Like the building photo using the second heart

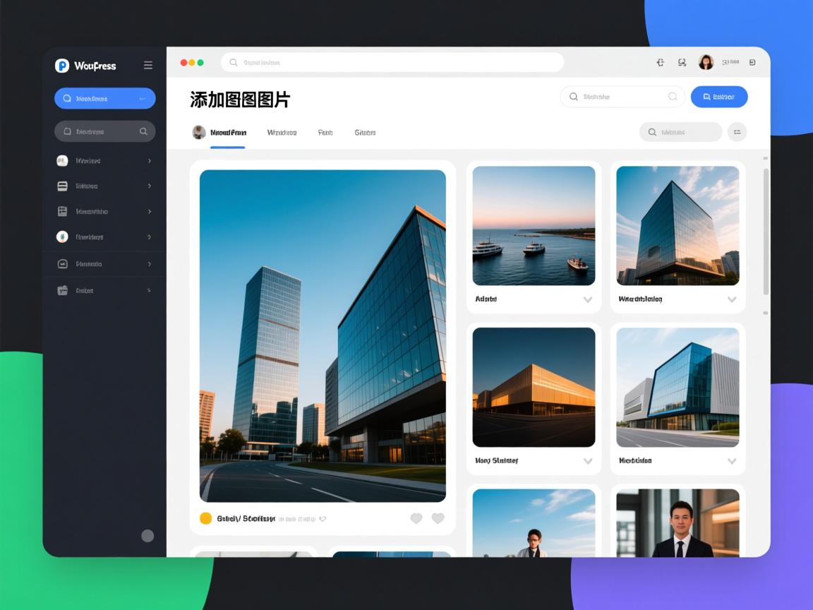(x=438, y=518)
